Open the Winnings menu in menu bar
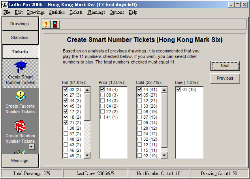Viewport: 250px width, 179px height. click(96, 12)
